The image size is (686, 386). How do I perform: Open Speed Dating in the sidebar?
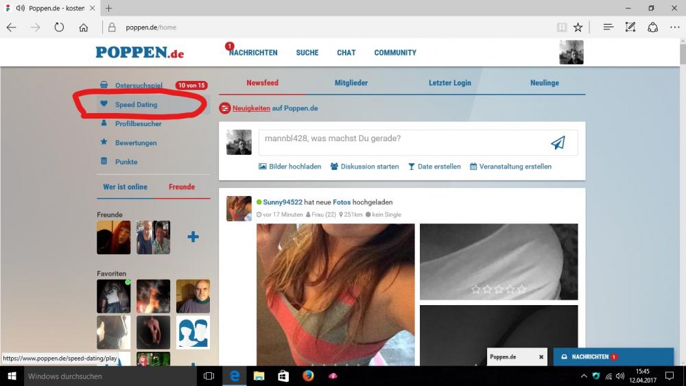136,105
